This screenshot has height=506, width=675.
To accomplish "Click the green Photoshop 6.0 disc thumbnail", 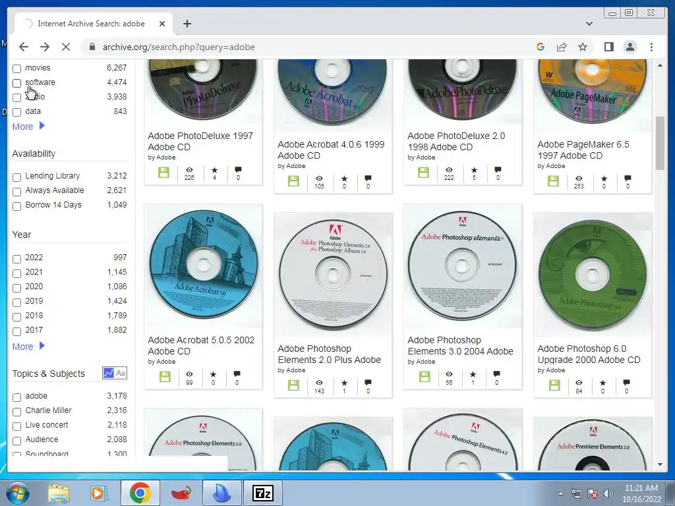I will pos(593,275).
